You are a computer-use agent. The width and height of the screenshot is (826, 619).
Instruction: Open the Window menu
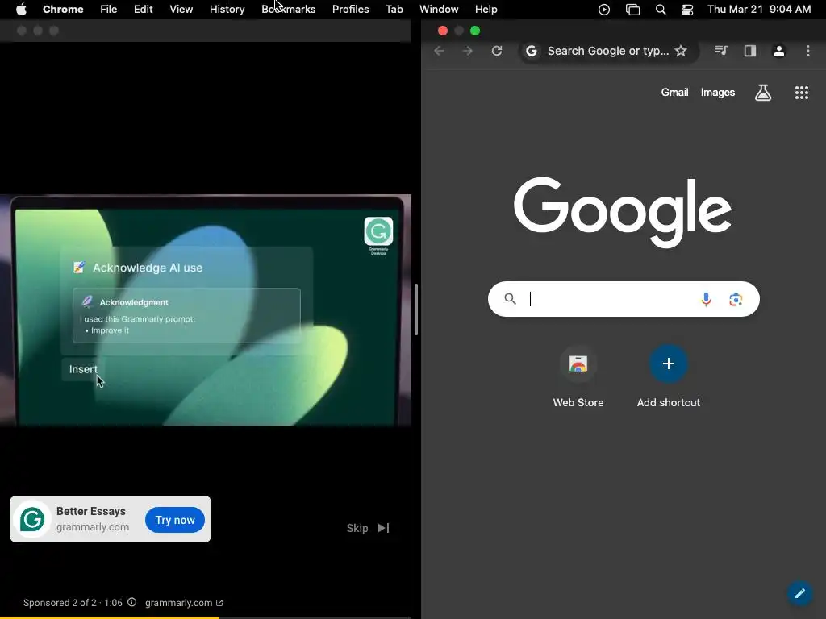click(439, 9)
